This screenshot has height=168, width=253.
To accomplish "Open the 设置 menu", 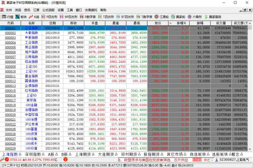I will point(61,10).
